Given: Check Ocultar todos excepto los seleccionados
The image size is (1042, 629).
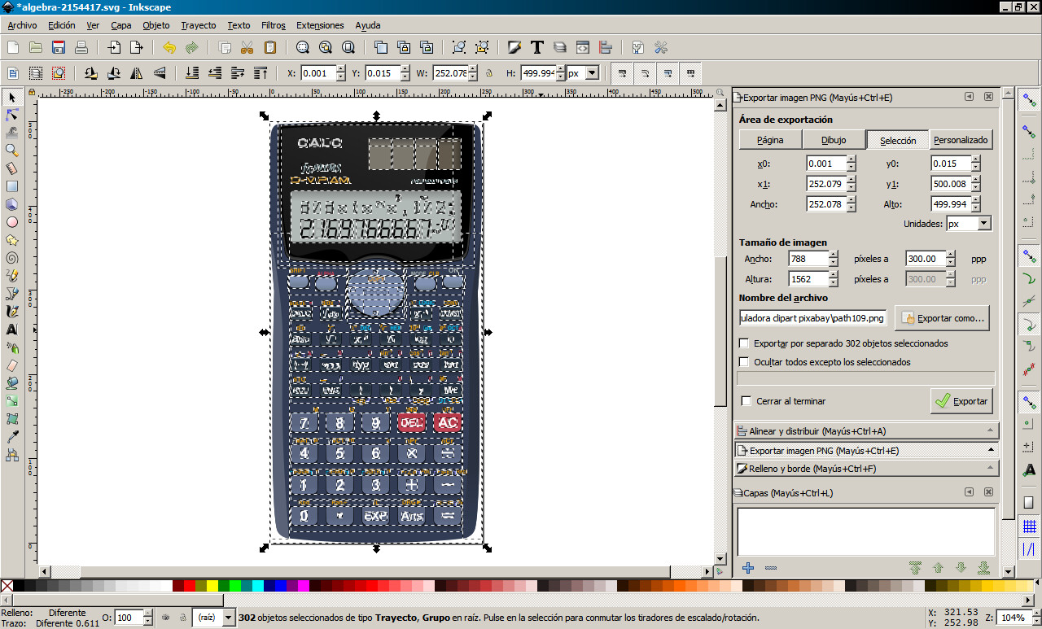Looking at the screenshot, I should (743, 361).
